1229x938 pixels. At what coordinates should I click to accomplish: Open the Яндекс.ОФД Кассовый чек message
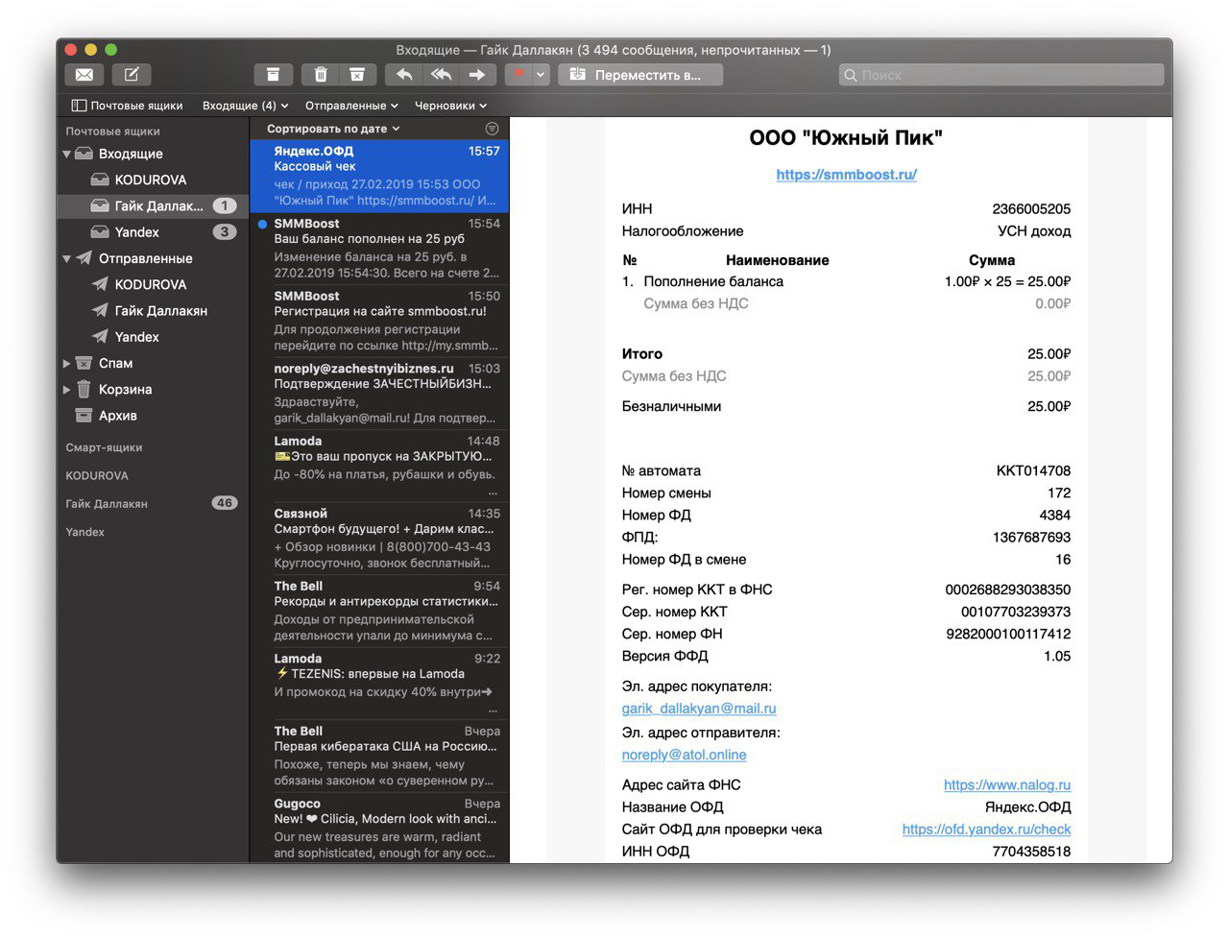[x=379, y=176]
